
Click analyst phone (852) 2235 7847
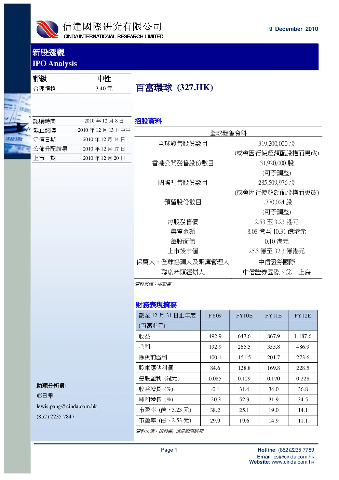pyautogui.click(x=56, y=417)
